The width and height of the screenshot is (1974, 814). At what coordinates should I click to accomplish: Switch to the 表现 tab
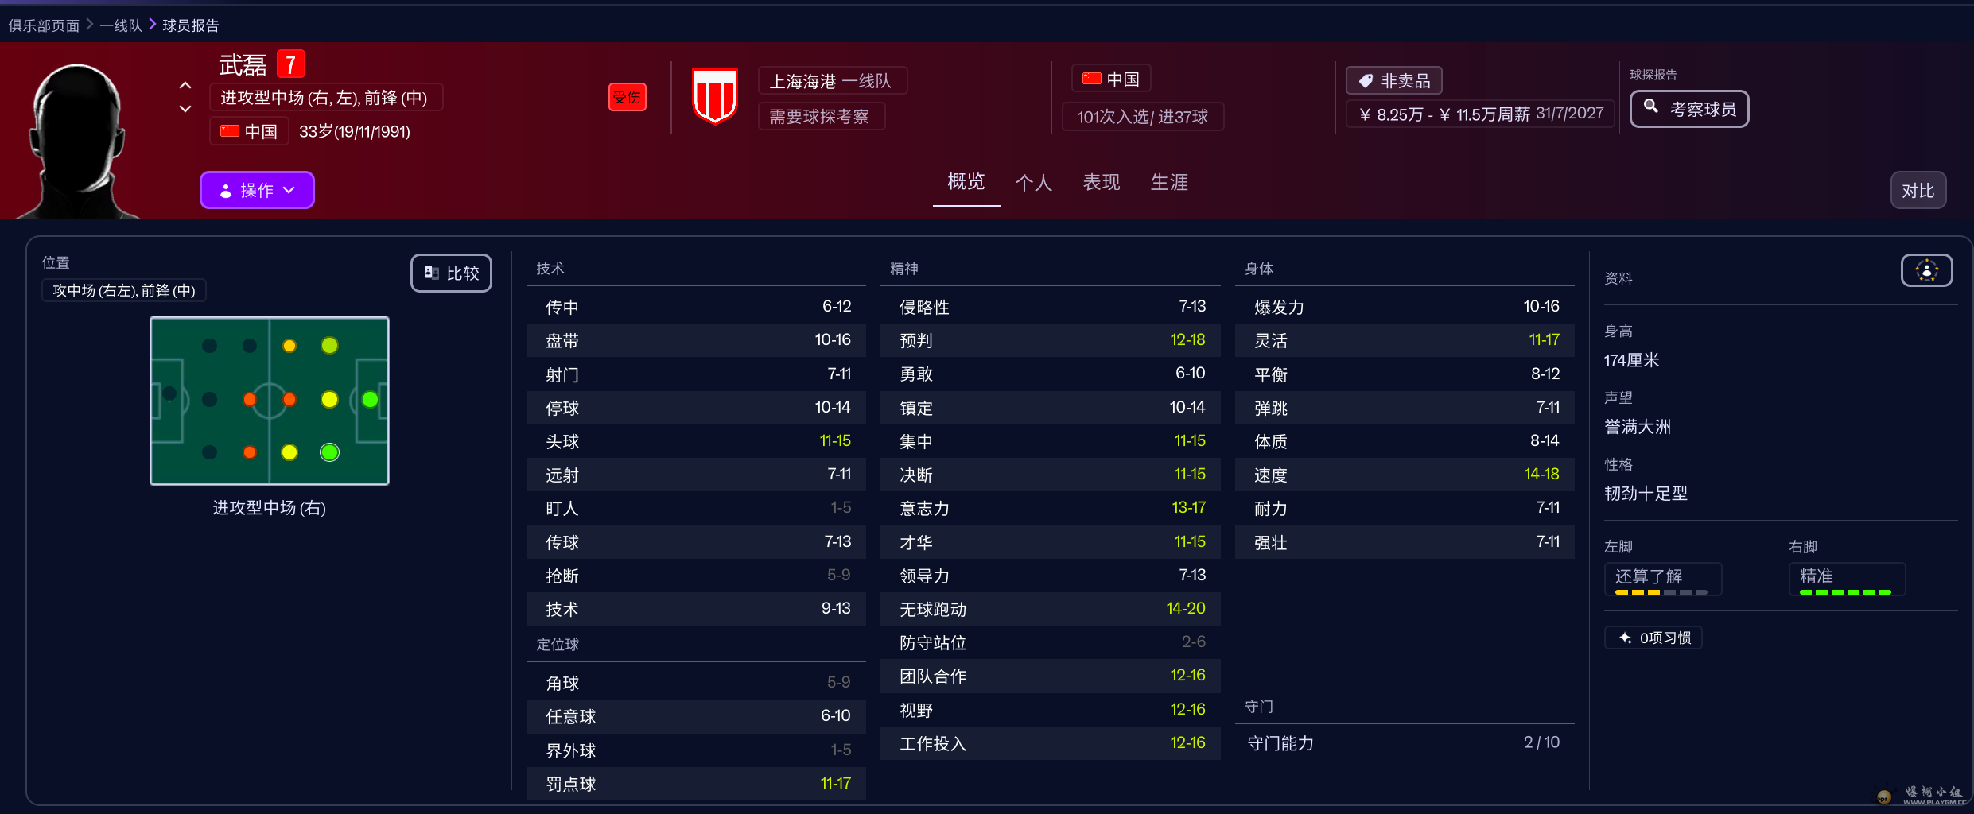coord(1101,182)
